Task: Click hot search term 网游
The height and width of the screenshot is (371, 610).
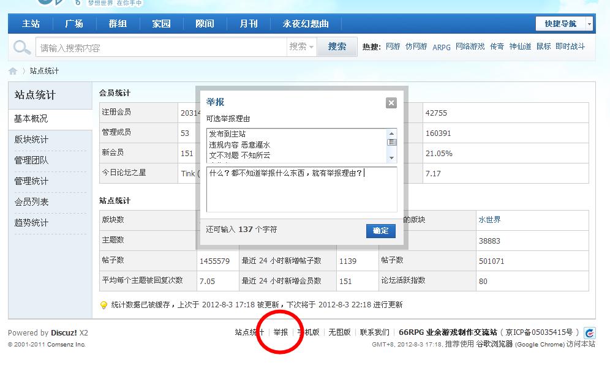Action: [x=393, y=47]
